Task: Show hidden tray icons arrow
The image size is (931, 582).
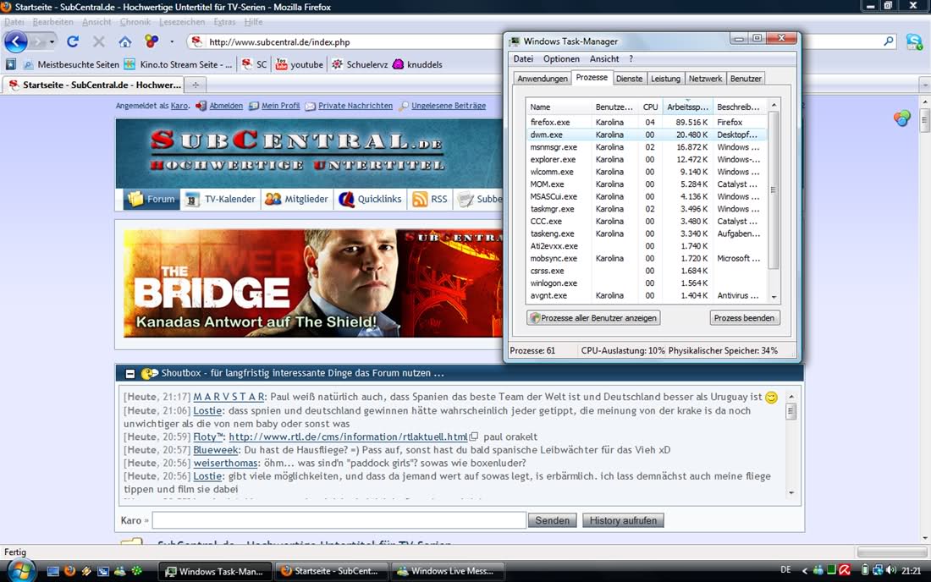Action: tap(805, 571)
